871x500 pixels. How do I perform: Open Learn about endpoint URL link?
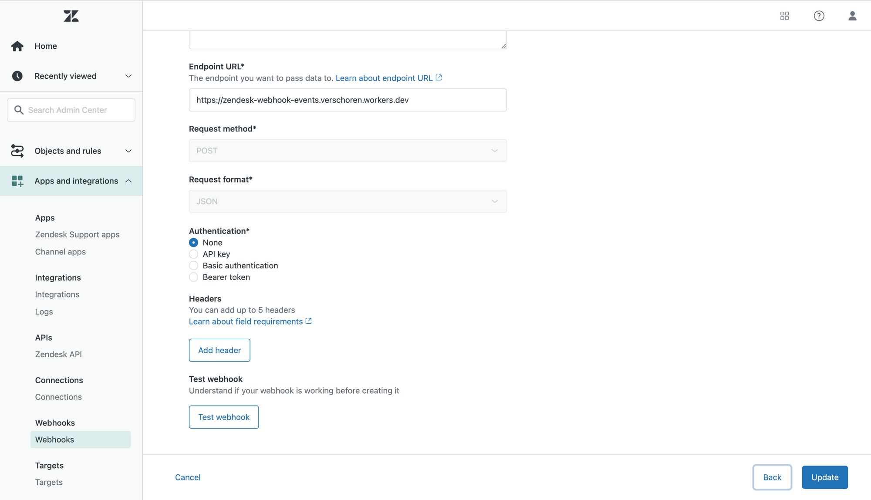pos(384,78)
